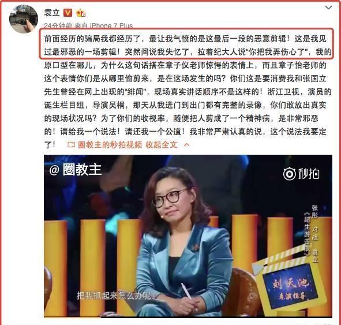Click the video camera icon before 圈教主
Image resolution: width=341 pixels, height=325 pixels.
click(x=71, y=145)
